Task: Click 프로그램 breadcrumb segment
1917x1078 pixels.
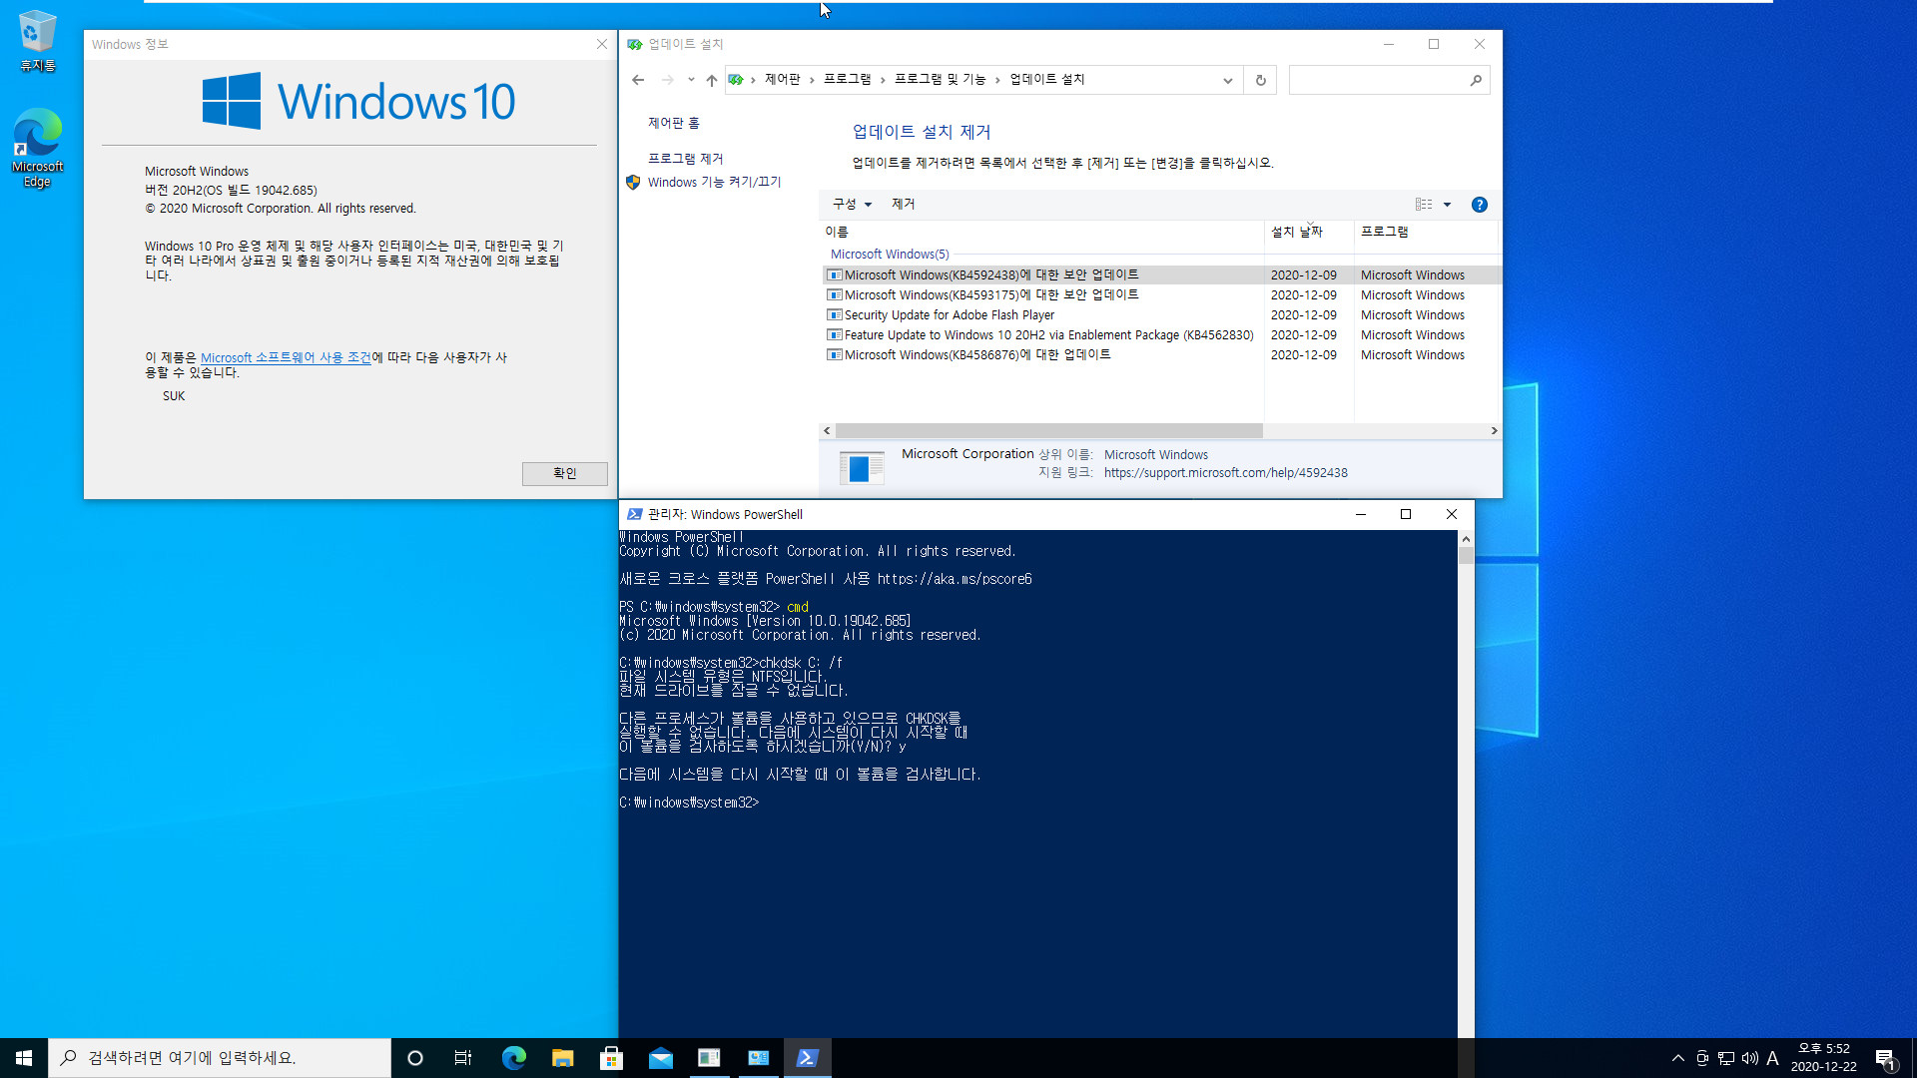Action: [848, 80]
